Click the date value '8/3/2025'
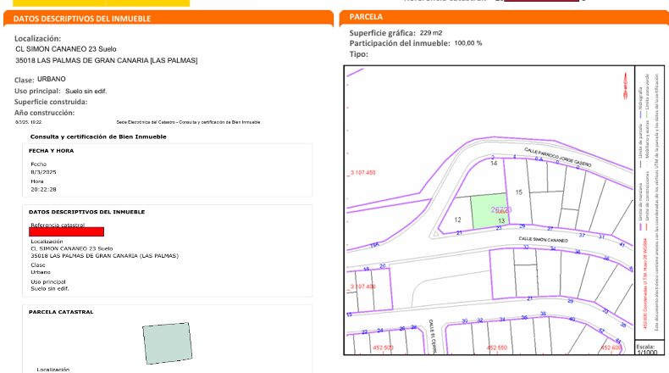The image size is (669, 373). pyautogui.click(x=43, y=172)
